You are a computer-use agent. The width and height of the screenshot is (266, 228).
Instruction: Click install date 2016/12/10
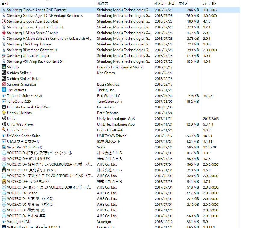point(164,222)
